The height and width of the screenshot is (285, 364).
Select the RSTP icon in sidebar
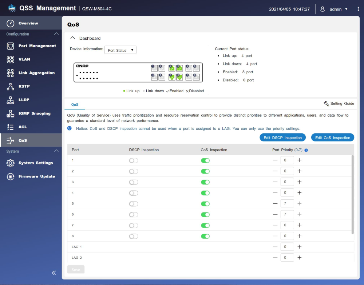[11, 86]
